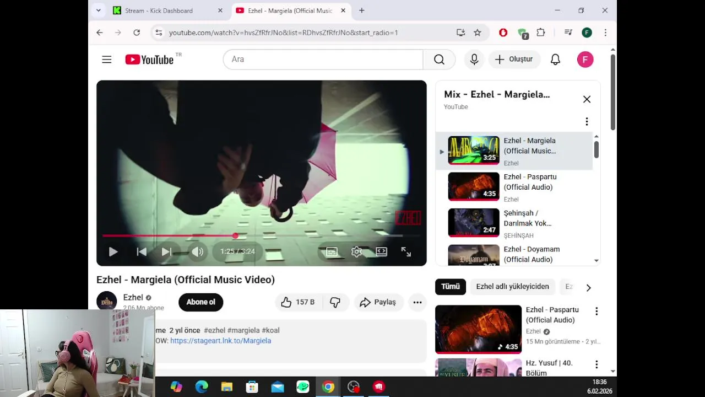Viewport: 705px width, 397px height.
Task: Open Mix playlist three-dot menu
Action: (587, 121)
